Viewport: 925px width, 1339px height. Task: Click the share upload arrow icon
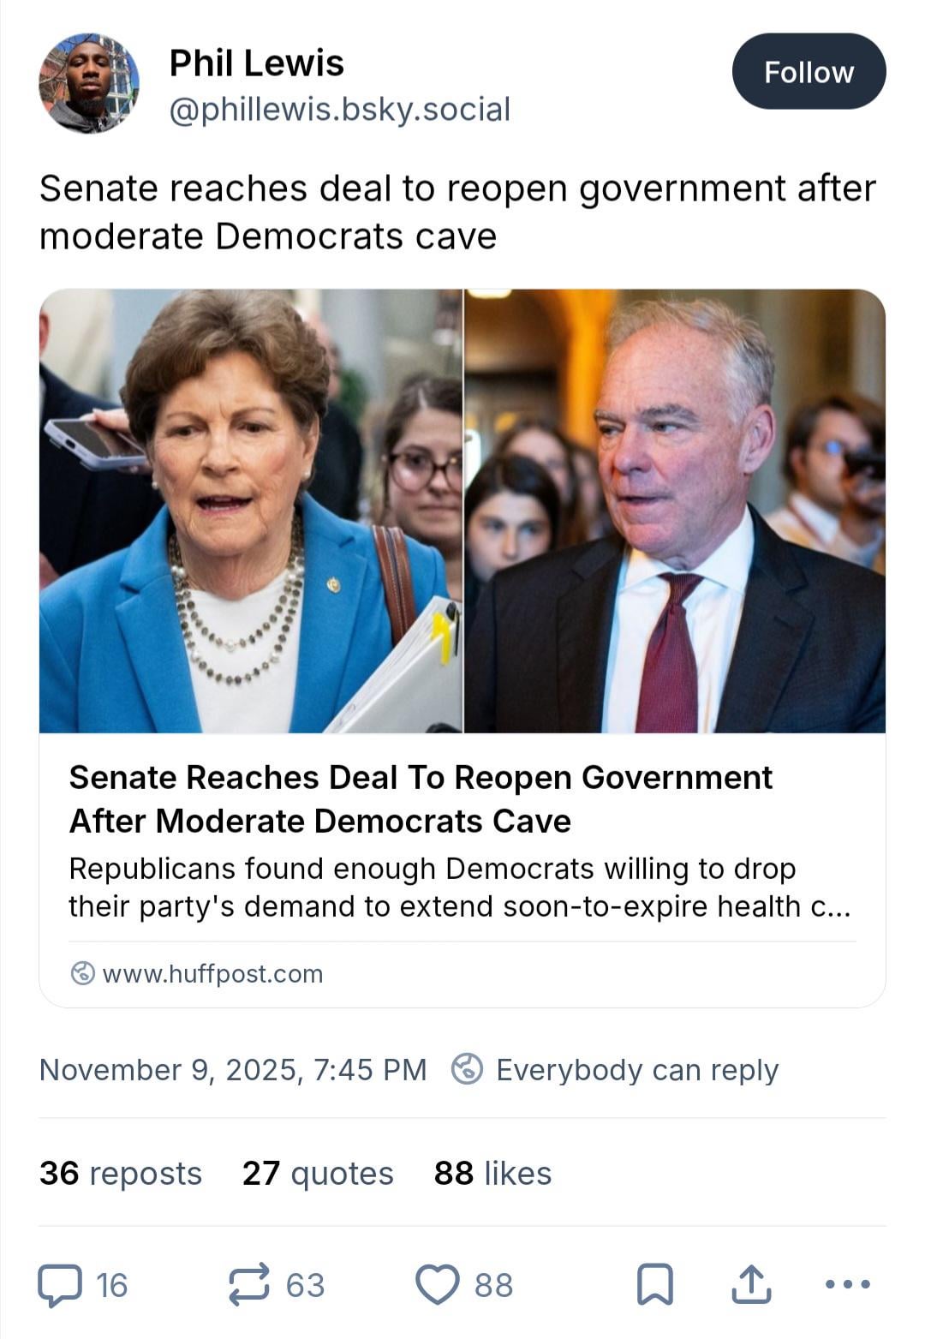[x=751, y=1285]
